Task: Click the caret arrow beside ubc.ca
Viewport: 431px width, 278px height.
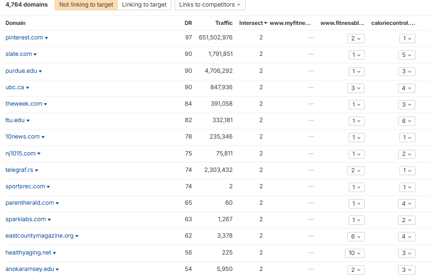Action: click(x=27, y=88)
